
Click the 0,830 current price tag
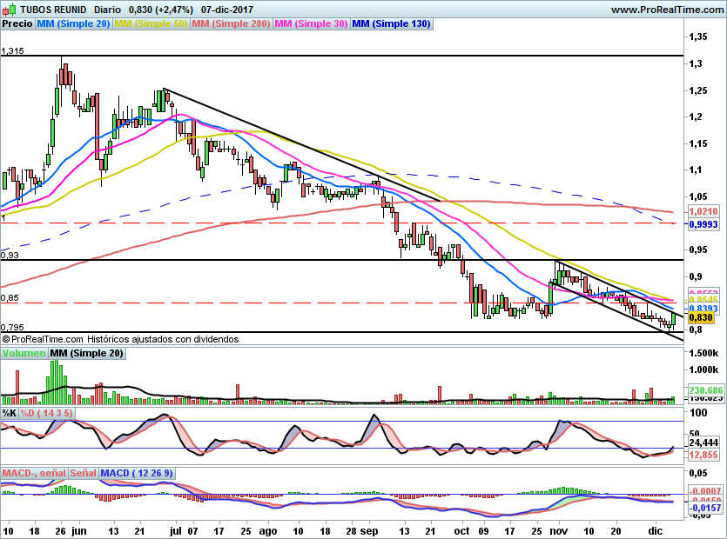701,317
